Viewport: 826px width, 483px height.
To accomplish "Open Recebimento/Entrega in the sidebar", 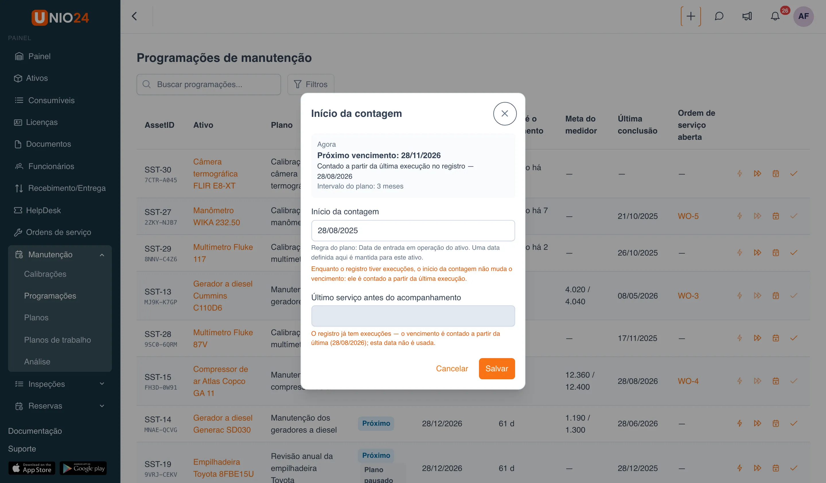I will point(60,188).
